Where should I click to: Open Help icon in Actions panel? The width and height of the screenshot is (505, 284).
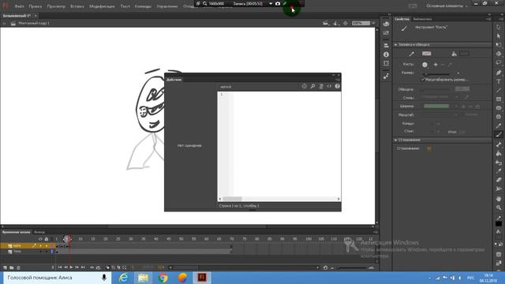(337, 86)
